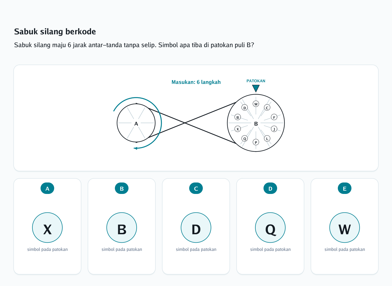Click the L mark on pulley B
Screen dimensions: 392x286
tap(267, 138)
